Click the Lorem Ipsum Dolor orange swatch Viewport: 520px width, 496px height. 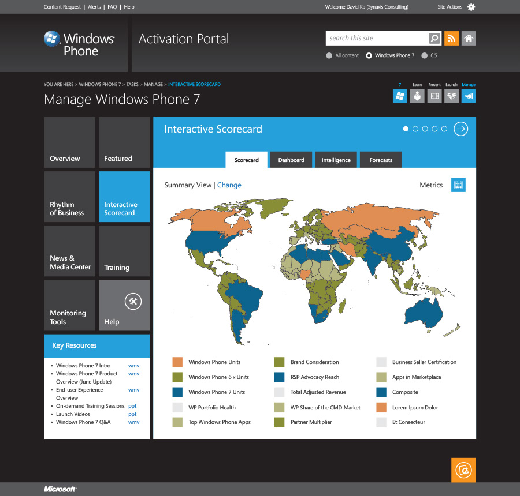pos(381,407)
